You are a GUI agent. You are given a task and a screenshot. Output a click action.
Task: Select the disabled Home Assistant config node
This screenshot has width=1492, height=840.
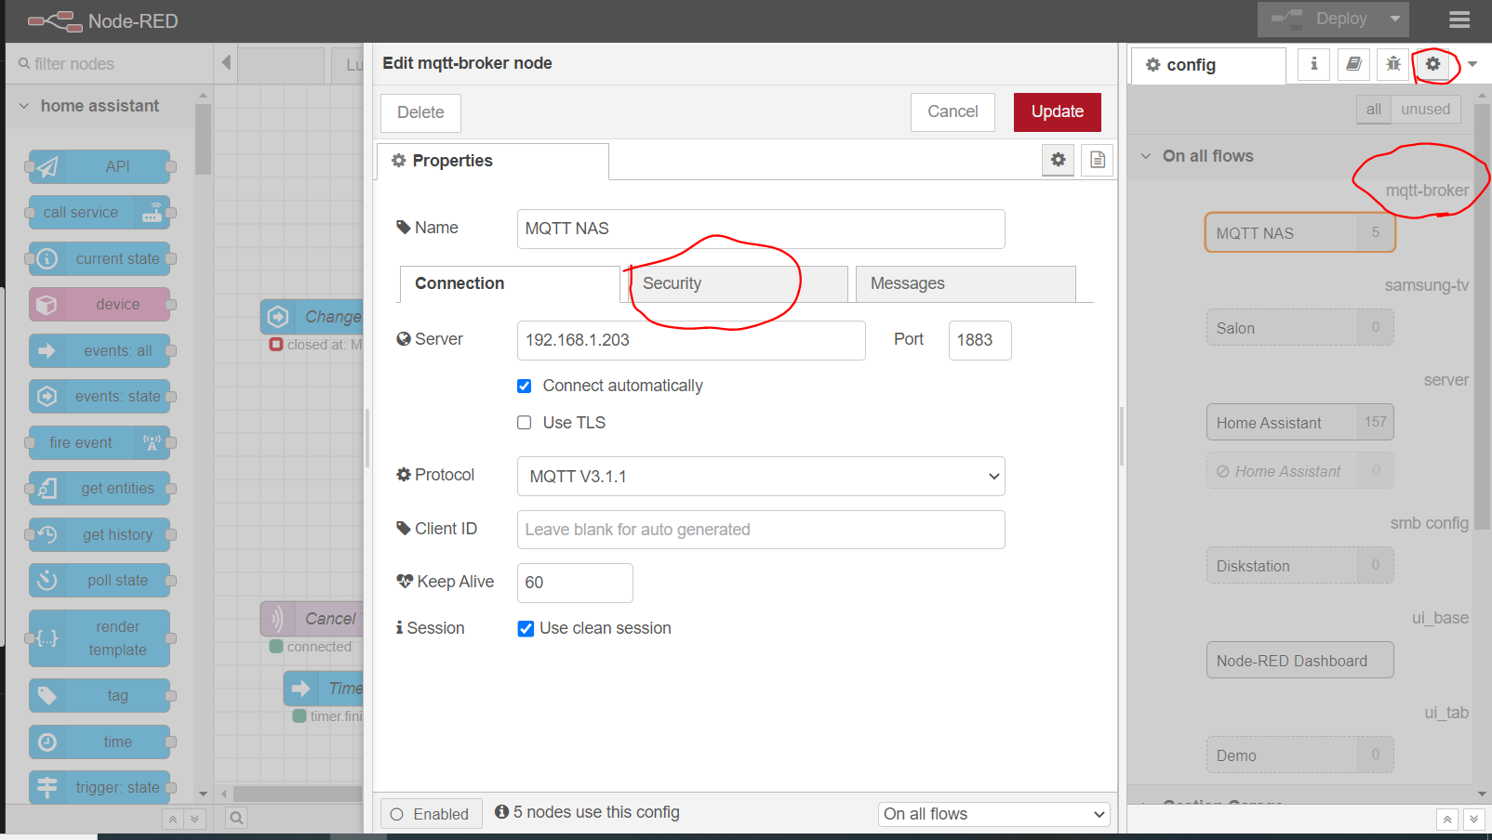pyautogui.click(x=1299, y=471)
